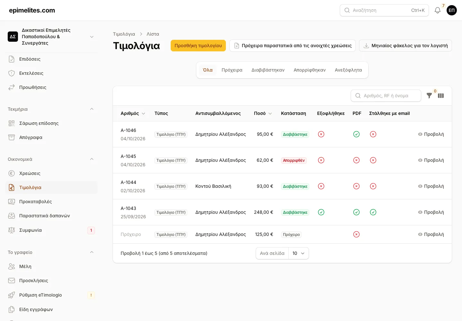Screen dimensions: 462x321
Task: Open the ΕΠ user avatar menu
Action: pos(452,10)
